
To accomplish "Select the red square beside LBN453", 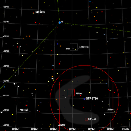I will pos(71,92).
